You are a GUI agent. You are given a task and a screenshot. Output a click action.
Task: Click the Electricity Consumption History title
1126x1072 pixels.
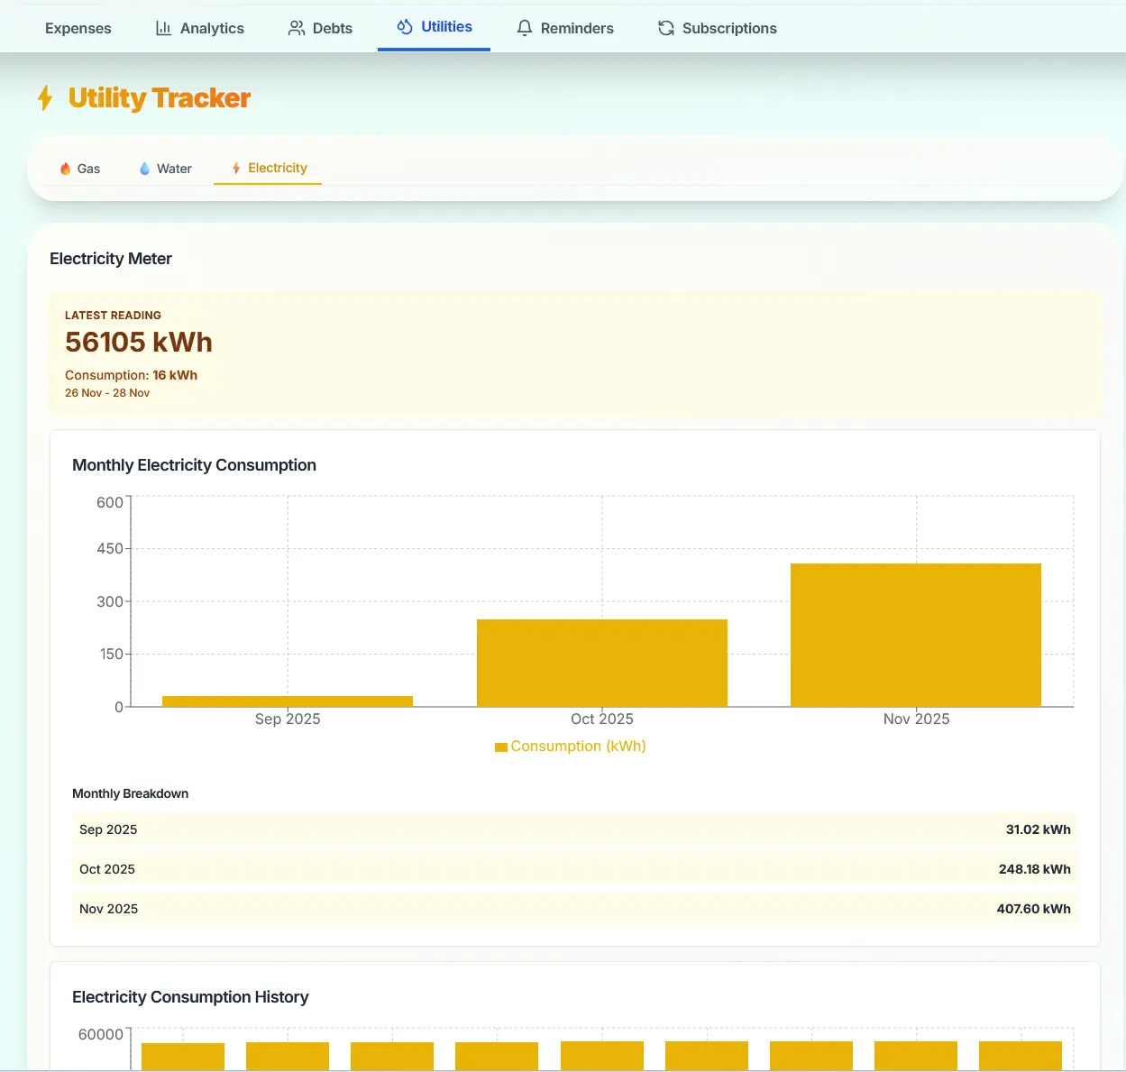point(190,997)
